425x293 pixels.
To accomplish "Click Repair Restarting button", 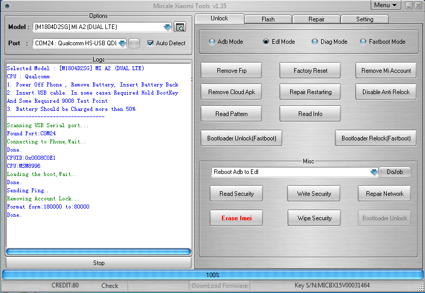I will (x=310, y=92).
